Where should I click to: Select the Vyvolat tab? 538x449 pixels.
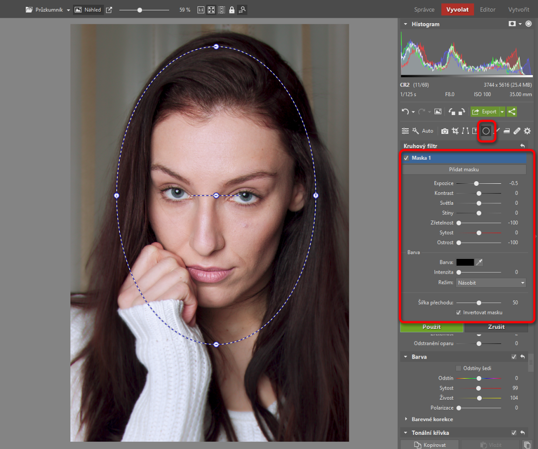[x=458, y=9]
